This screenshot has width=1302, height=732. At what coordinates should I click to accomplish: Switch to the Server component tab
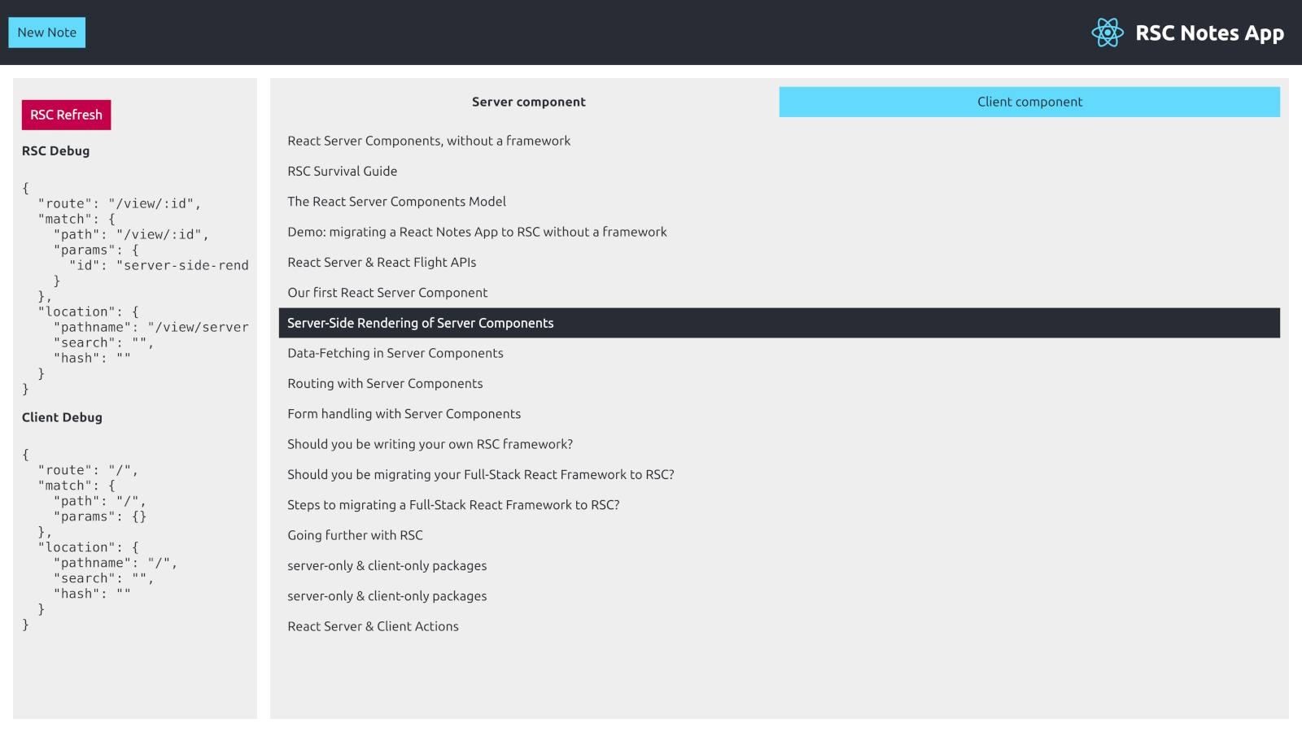(529, 102)
